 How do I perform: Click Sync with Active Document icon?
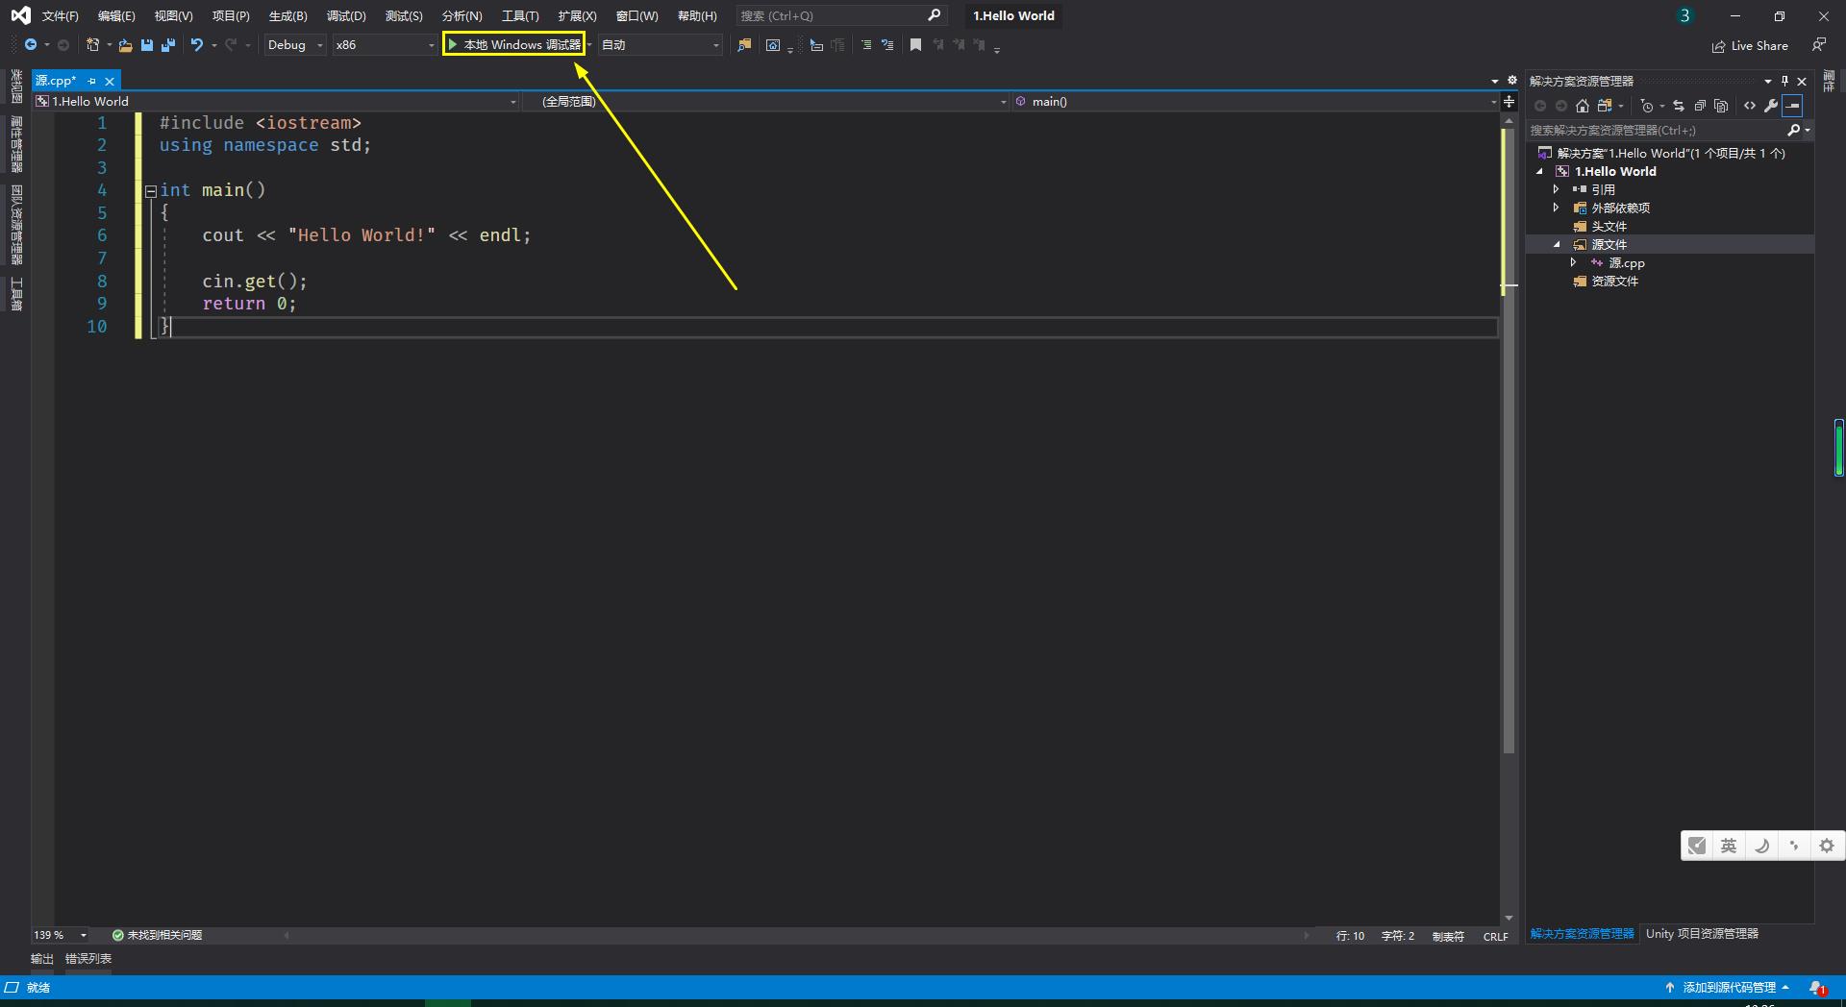click(x=1679, y=106)
